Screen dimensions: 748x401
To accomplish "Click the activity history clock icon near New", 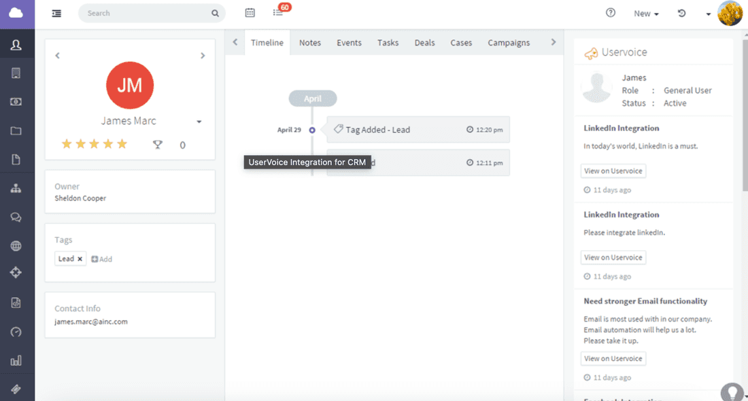I will pyautogui.click(x=681, y=13).
